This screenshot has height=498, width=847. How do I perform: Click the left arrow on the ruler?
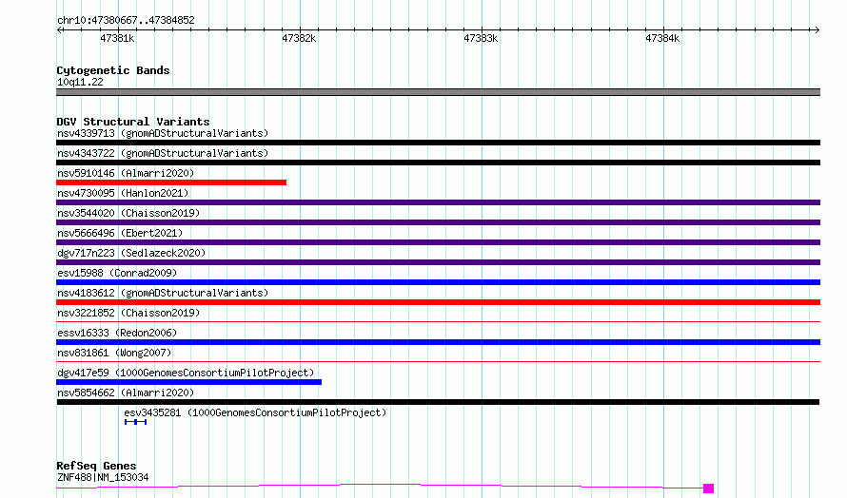click(x=59, y=29)
